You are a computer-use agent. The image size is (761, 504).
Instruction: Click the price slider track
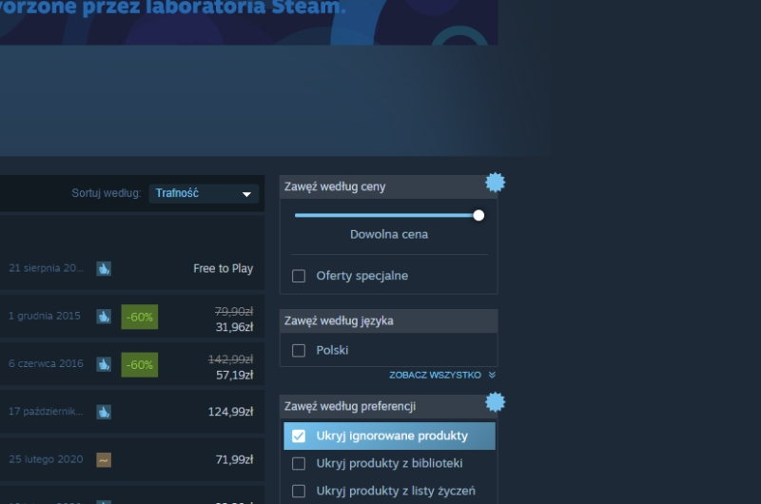(386, 215)
